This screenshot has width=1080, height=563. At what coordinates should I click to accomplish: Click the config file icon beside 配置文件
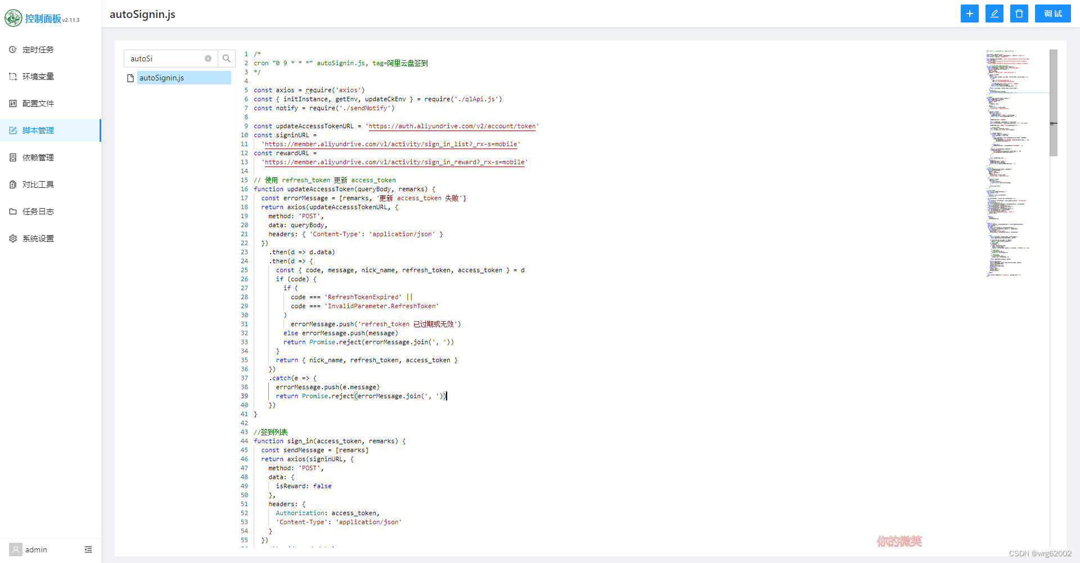click(x=13, y=103)
